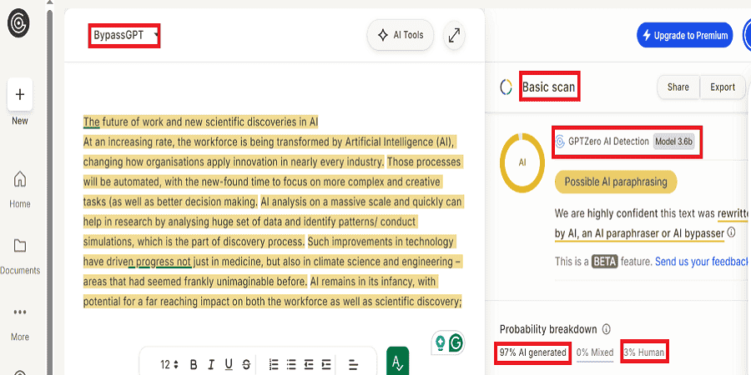Click the Share button
Image resolution: width=751 pixels, height=375 pixels.
(678, 87)
